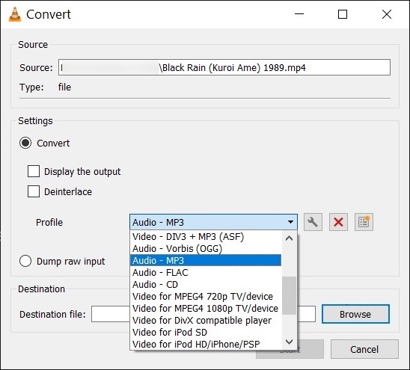Screen dimensions: 410x370
Task: Select the Convert radio button
Action: [25, 143]
